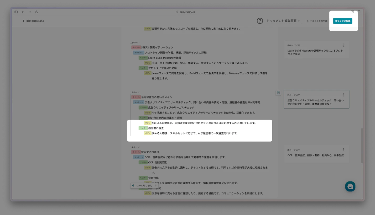The width and height of the screenshot is (375, 215).
Task: Click the 前の画面に戻る link
Action: [33, 21]
